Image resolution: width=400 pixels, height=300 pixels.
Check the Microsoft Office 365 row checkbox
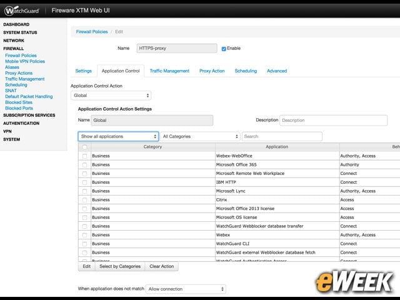click(x=85, y=165)
